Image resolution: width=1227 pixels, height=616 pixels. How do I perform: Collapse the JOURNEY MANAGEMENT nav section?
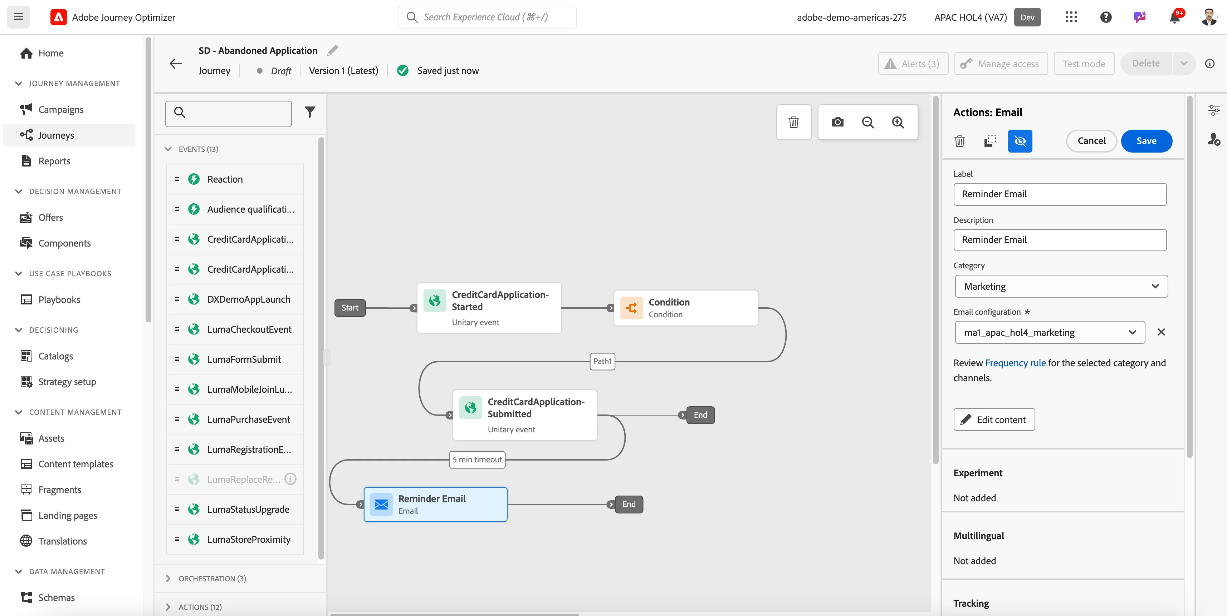[x=19, y=84]
